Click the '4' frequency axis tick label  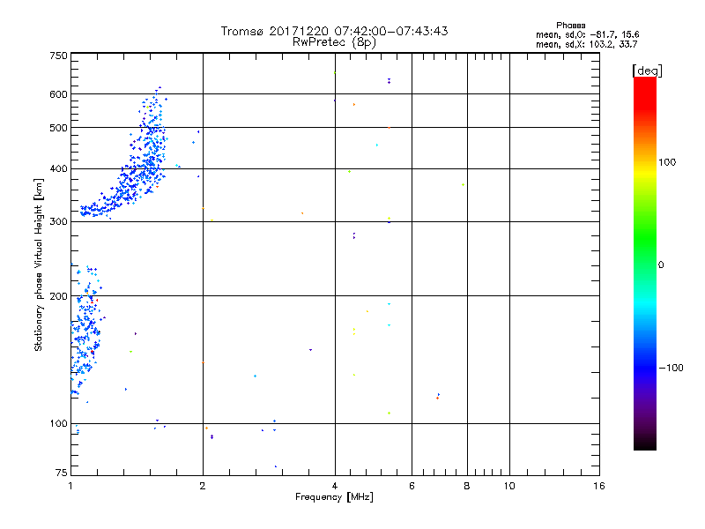click(335, 486)
